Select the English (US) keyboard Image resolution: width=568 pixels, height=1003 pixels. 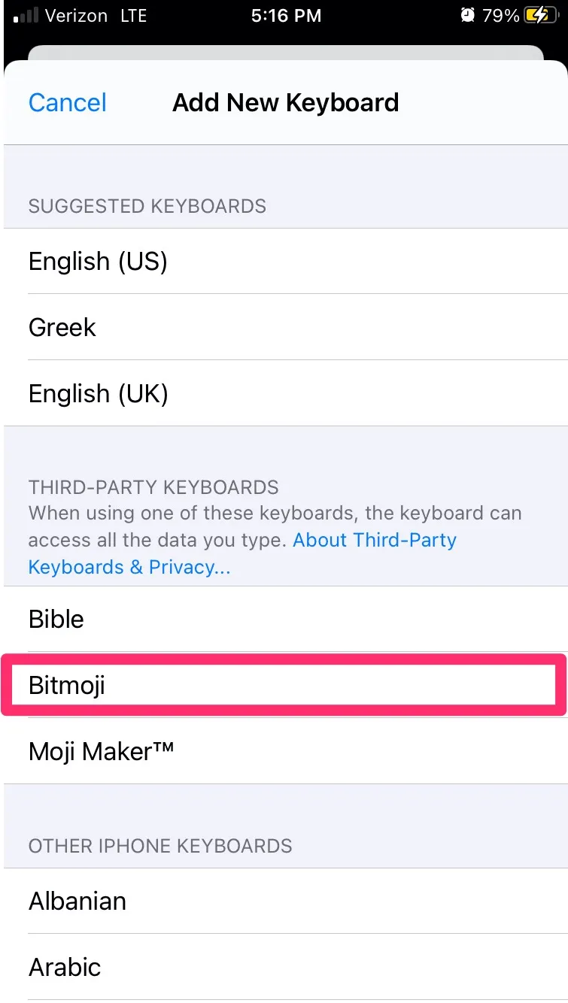pyautogui.click(x=98, y=262)
